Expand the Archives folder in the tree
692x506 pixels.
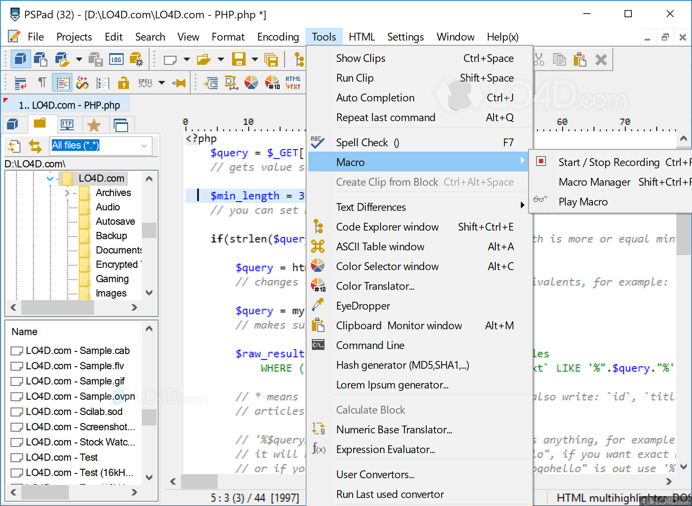(x=67, y=193)
